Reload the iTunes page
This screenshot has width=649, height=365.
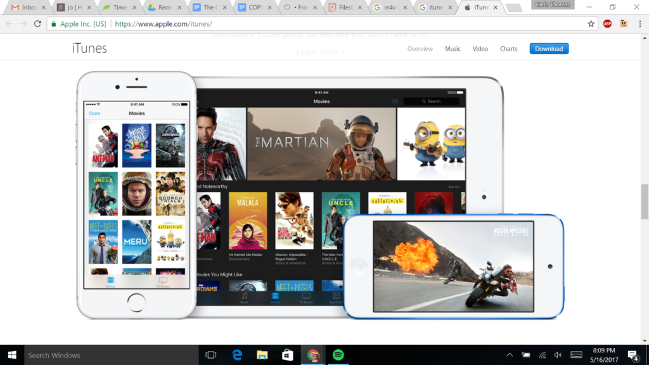pyautogui.click(x=38, y=22)
